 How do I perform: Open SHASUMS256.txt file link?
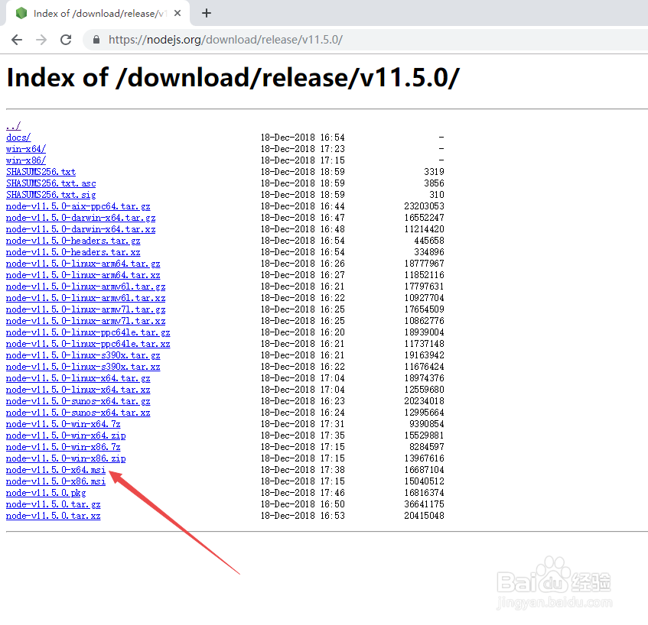(41, 172)
